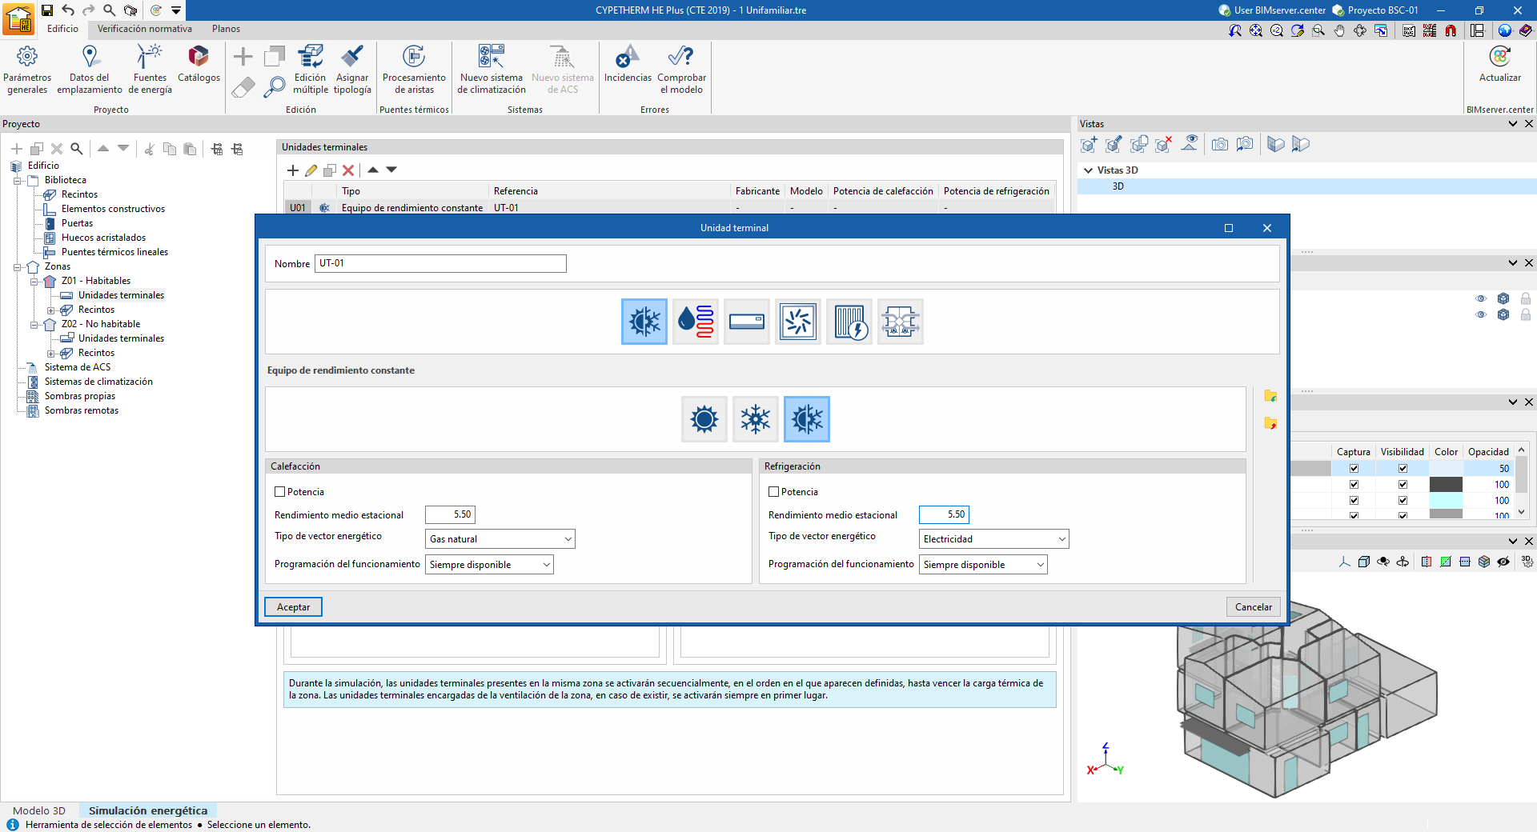
Task: Delete terminal unit with red X icon
Action: (x=348, y=170)
